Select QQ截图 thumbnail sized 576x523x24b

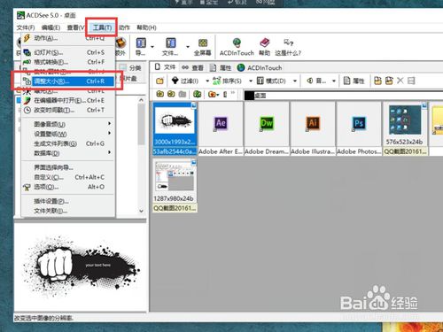(x=405, y=128)
